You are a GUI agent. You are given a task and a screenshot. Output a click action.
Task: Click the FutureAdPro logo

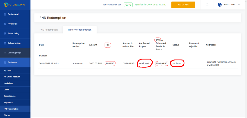(x=14, y=5)
